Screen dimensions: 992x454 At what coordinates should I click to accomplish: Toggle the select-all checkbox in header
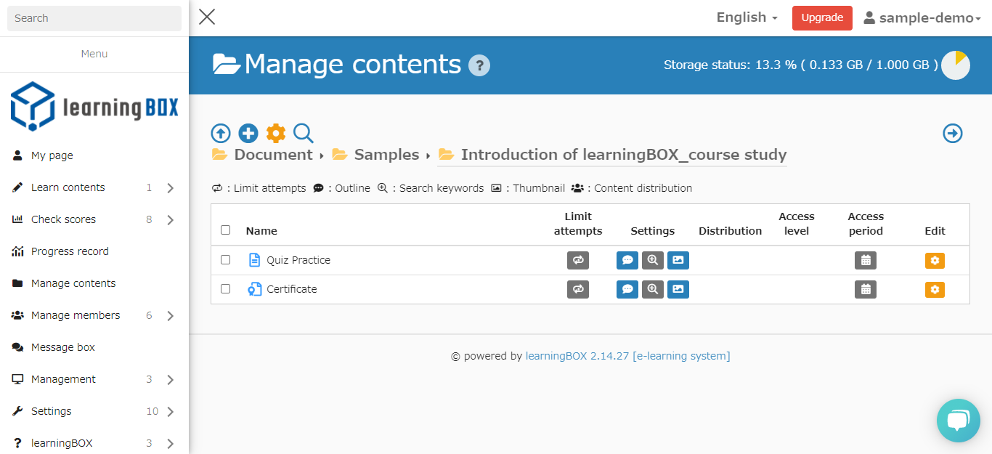click(x=225, y=230)
